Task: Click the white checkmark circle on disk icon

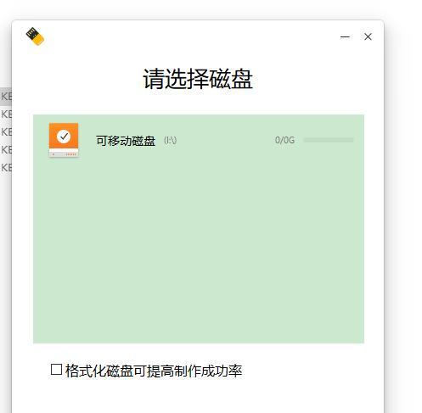Action: (64, 137)
